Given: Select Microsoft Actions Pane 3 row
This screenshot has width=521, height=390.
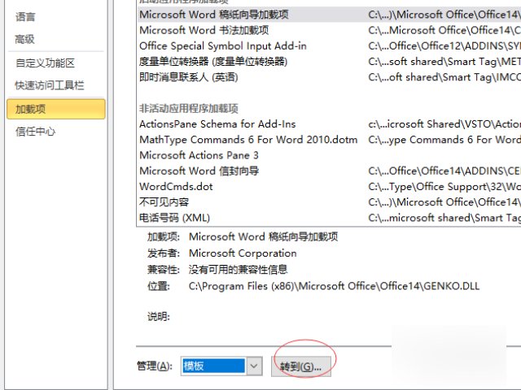Looking at the screenshot, I should click(x=329, y=155).
